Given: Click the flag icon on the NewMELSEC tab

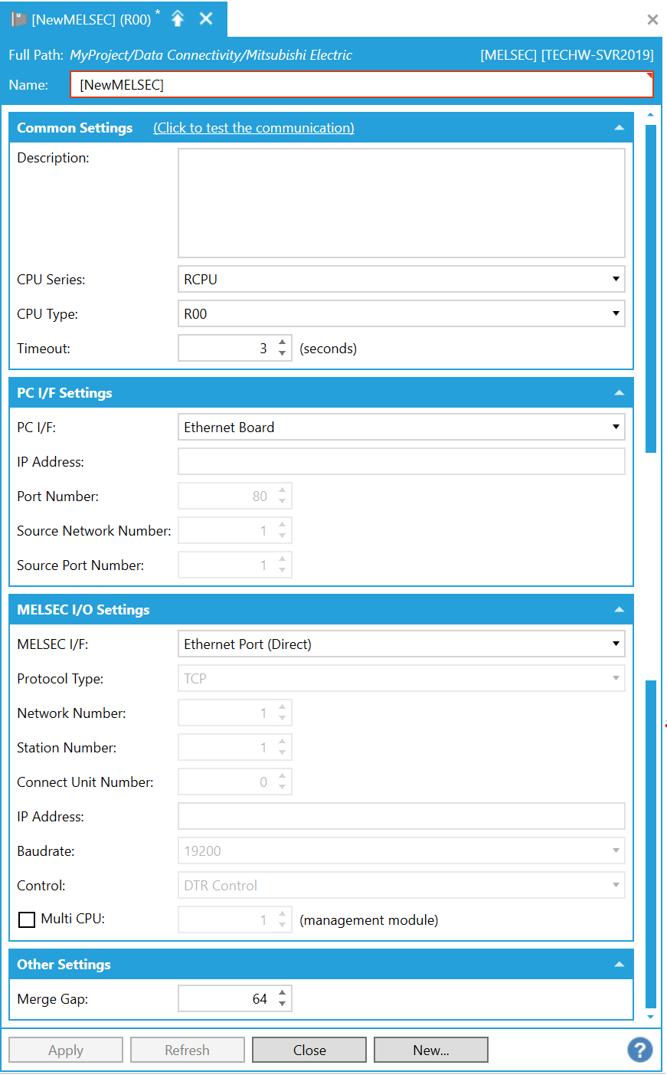Looking at the screenshot, I should [x=19, y=19].
